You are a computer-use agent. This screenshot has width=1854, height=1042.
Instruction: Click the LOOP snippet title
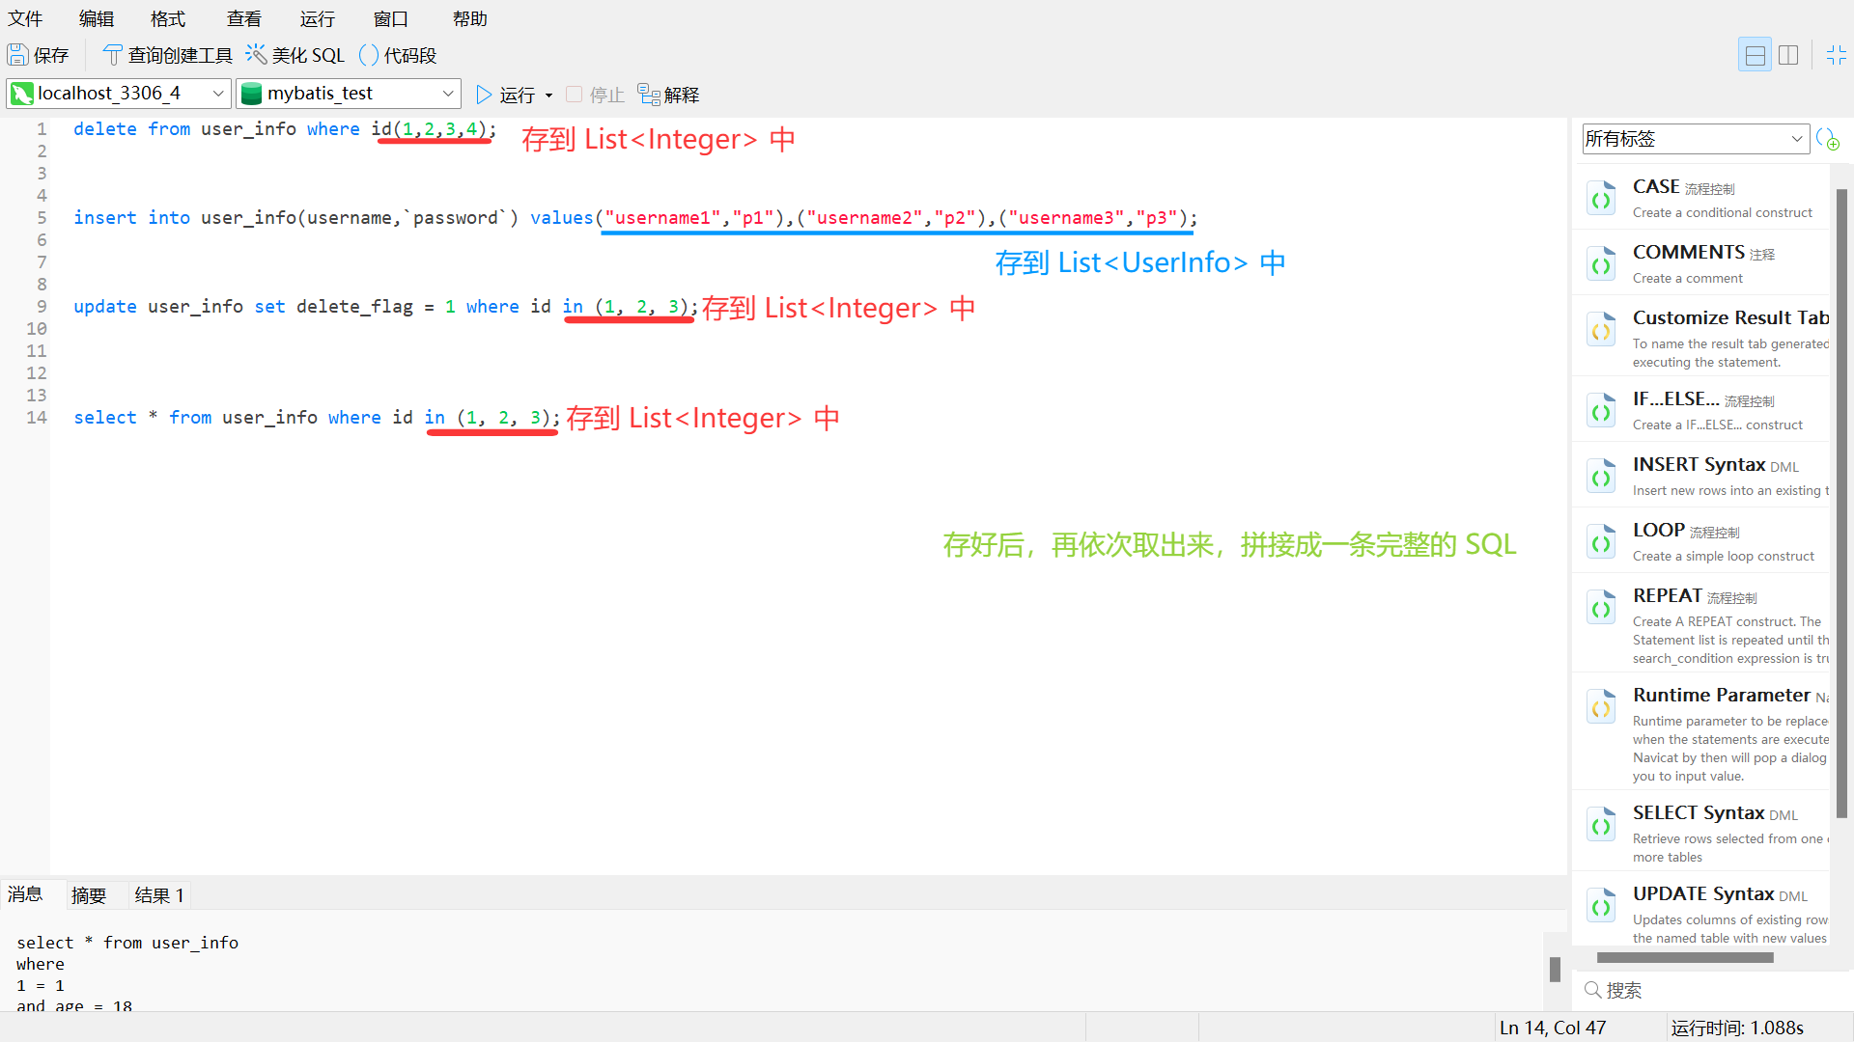coord(1659,530)
